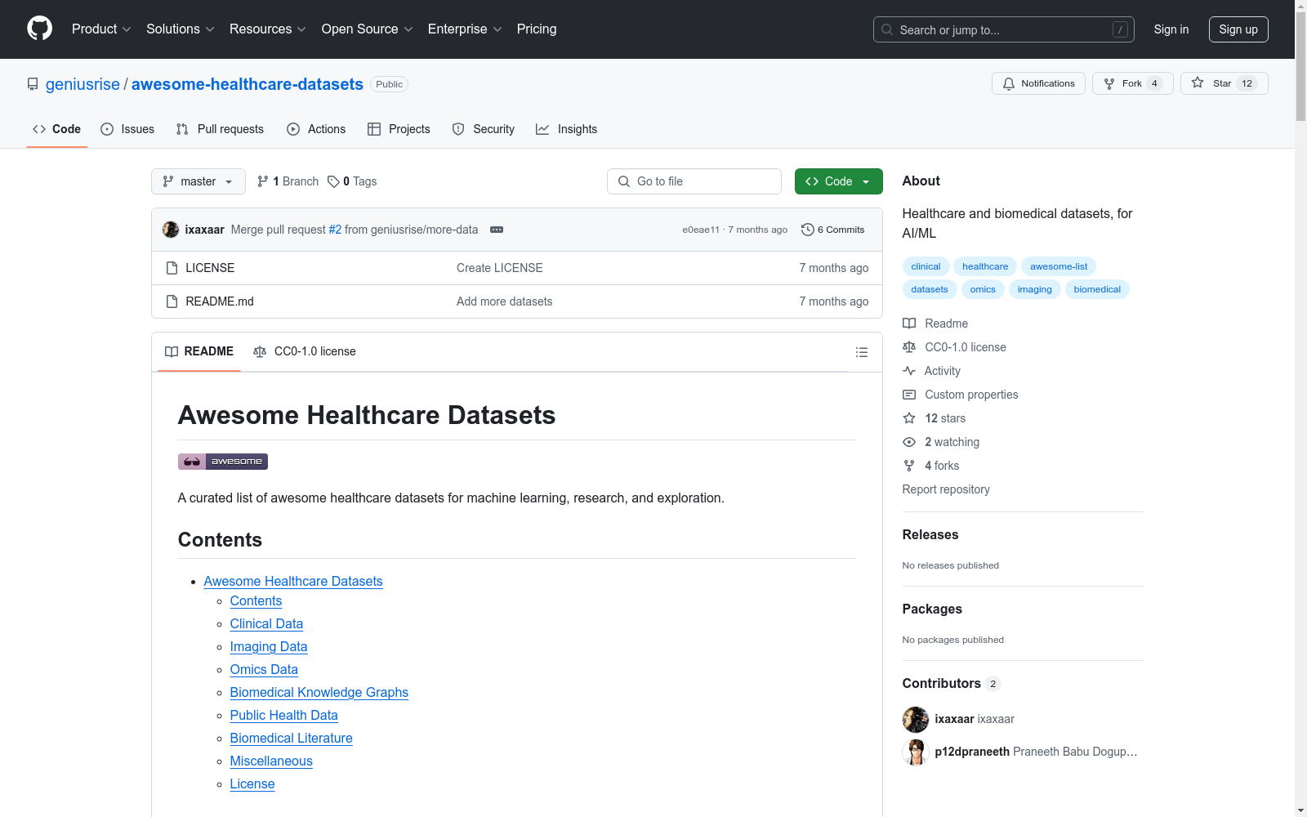Image resolution: width=1307 pixels, height=817 pixels.
Task: Select the omics topic tag
Action: (983, 289)
